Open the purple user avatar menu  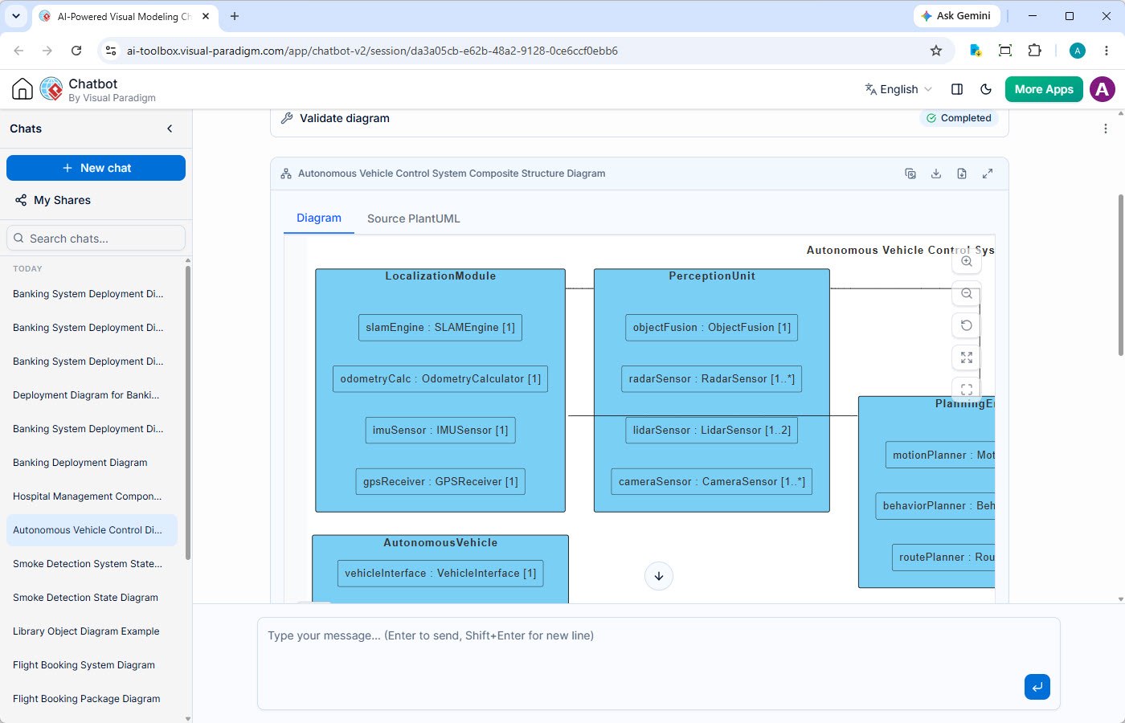click(x=1102, y=89)
